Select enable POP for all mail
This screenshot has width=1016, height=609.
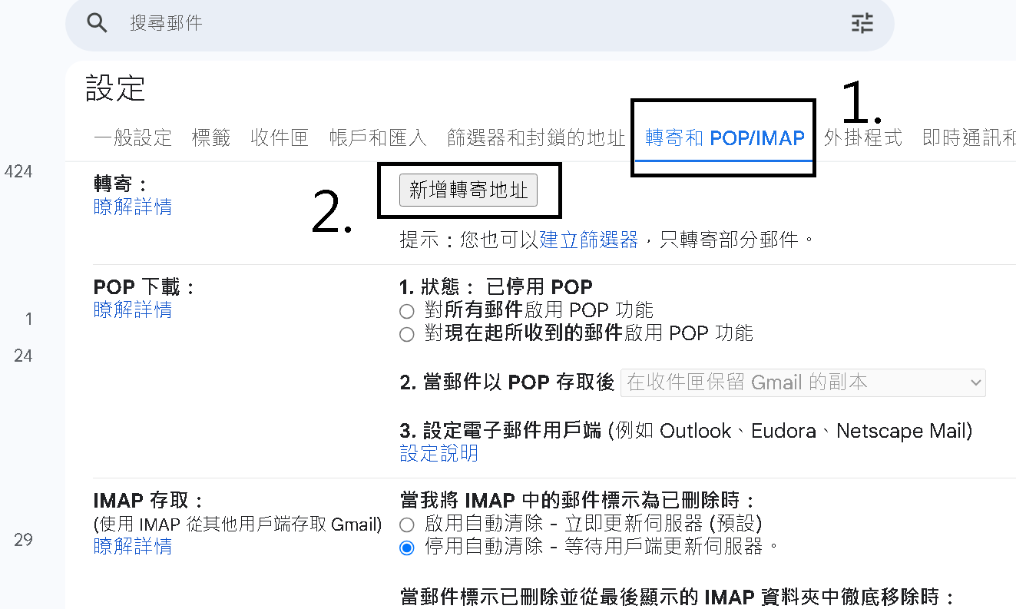tap(407, 311)
